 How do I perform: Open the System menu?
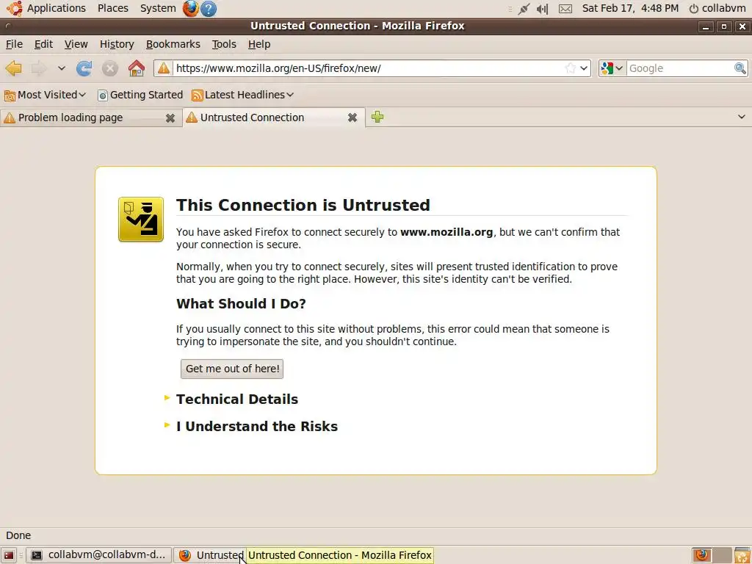[x=158, y=8]
